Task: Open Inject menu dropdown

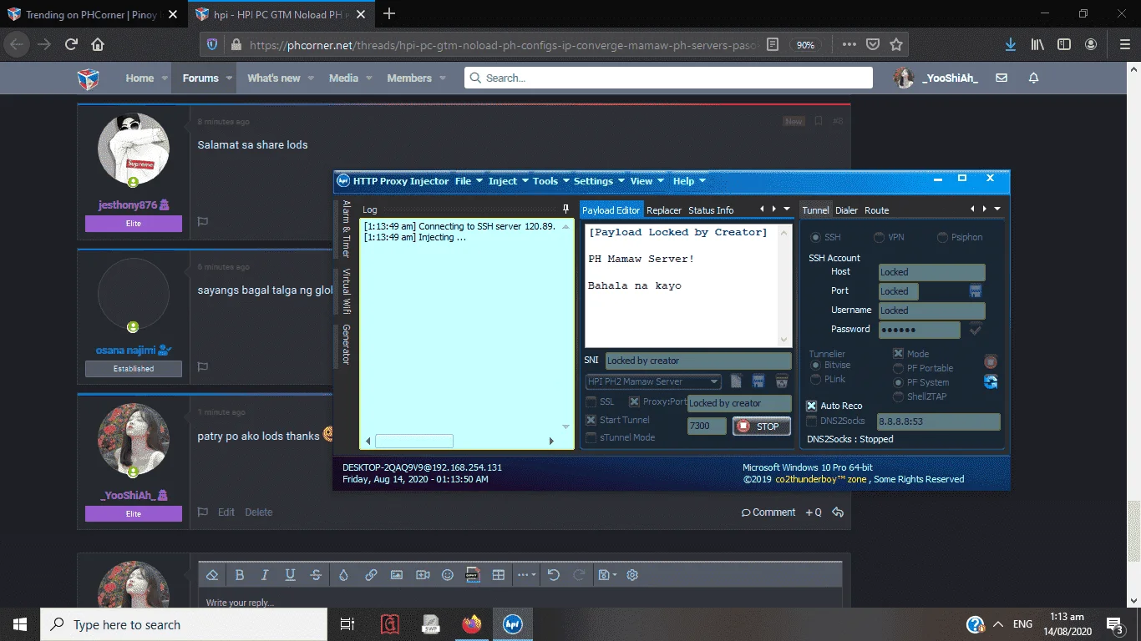Action: (508, 181)
